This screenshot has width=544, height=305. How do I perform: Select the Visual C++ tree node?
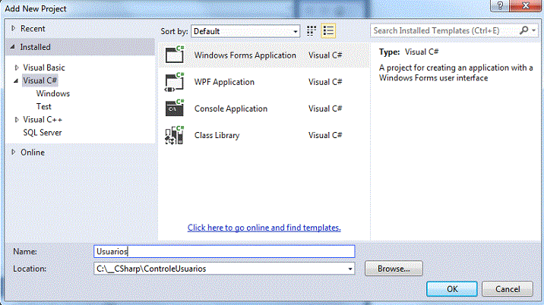43,120
